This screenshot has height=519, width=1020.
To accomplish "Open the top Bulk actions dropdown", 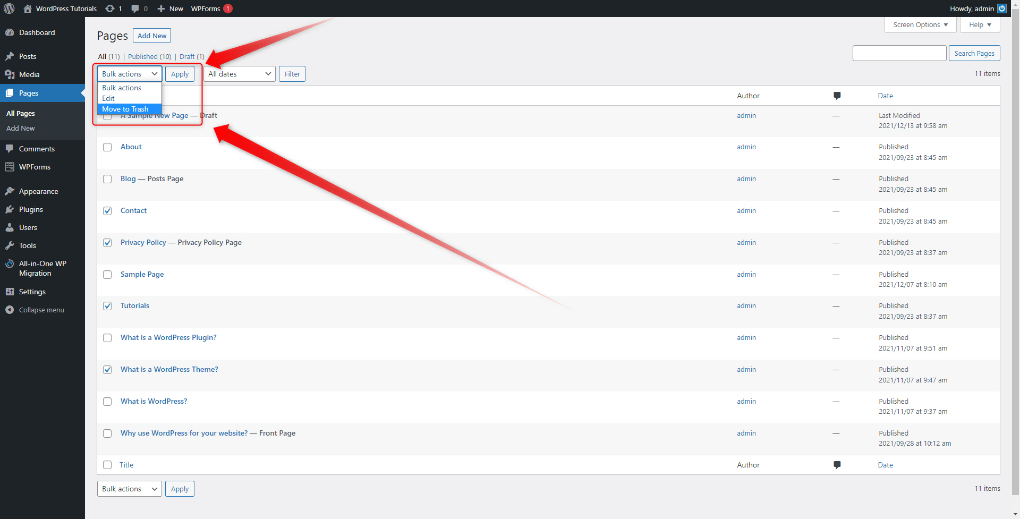I will pos(130,74).
